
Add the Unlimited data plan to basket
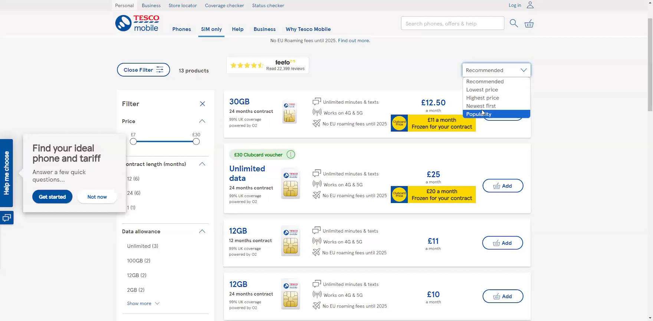click(x=502, y=186)
